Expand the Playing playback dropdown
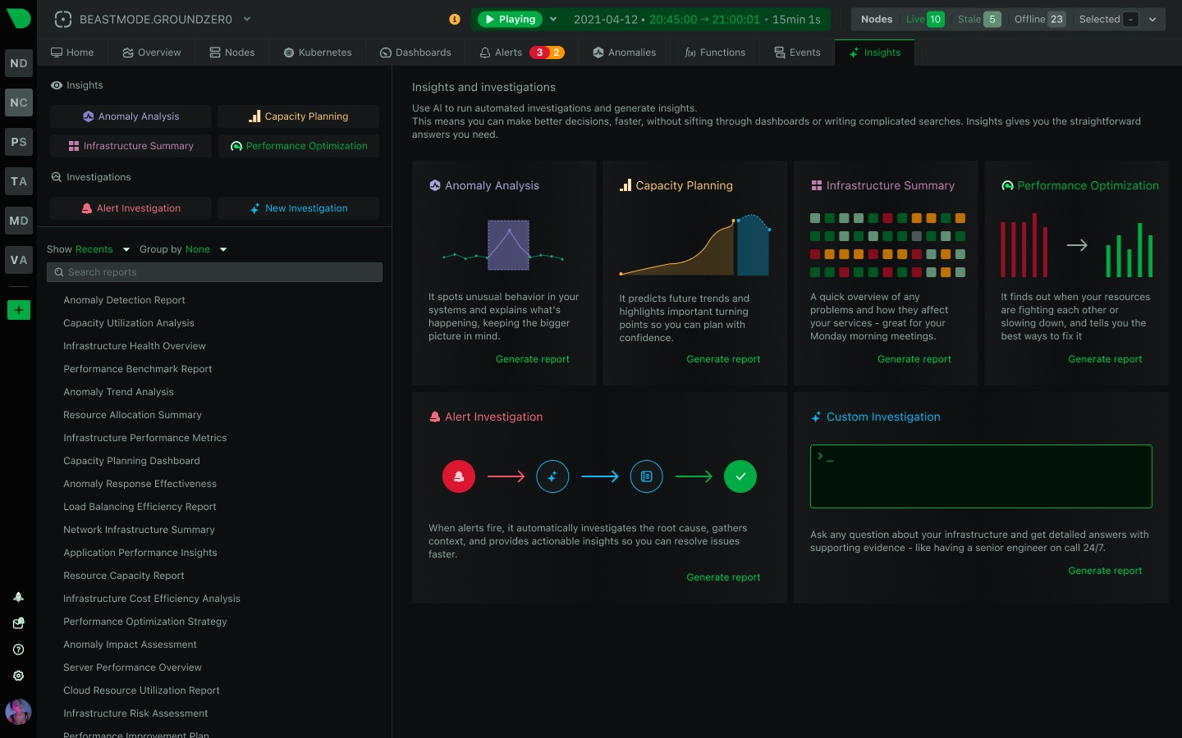This screenshot has height=738, width=1182. pos(553,19)
